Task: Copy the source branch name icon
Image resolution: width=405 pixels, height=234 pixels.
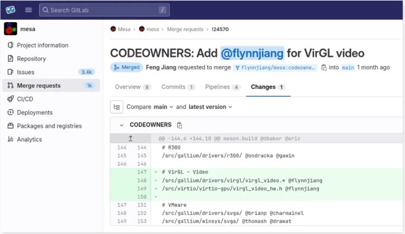Action: coord(324,67)
